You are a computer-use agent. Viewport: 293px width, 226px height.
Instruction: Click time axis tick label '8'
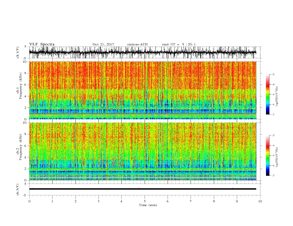pos(214,201)
